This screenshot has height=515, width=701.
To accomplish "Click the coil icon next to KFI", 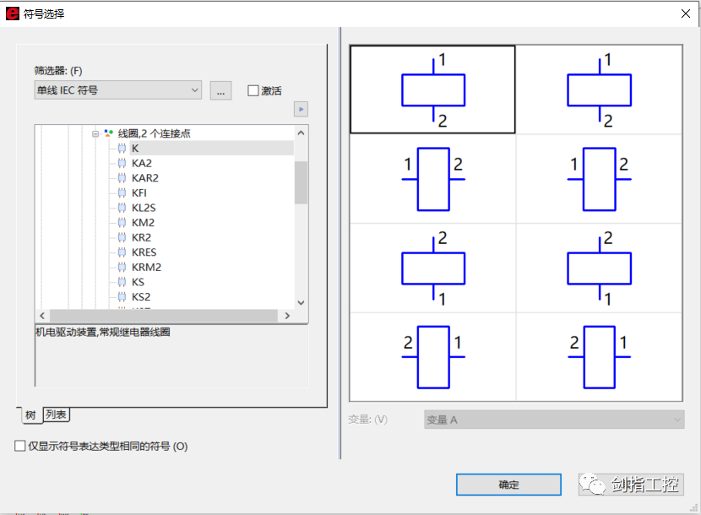I will coord(121,192).
